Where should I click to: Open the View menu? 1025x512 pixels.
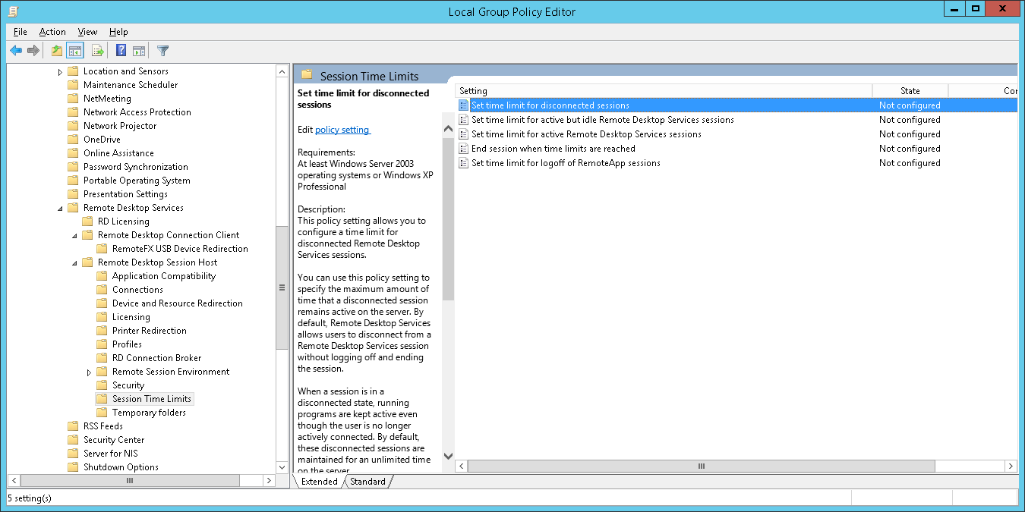pos(87,32)
